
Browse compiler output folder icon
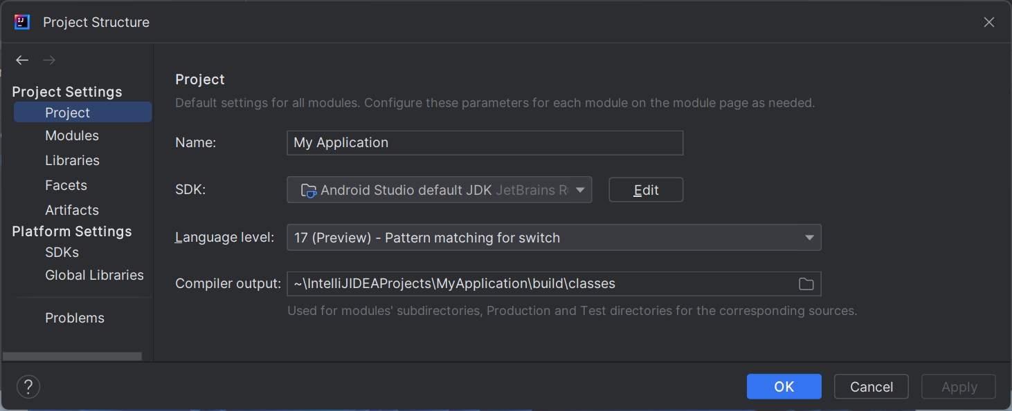(806, 284)
